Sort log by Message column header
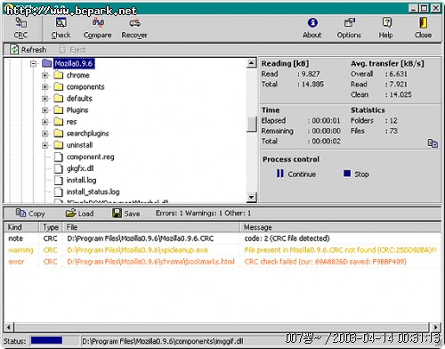This screenshot has height=349, width=445. tap(340, 227)
